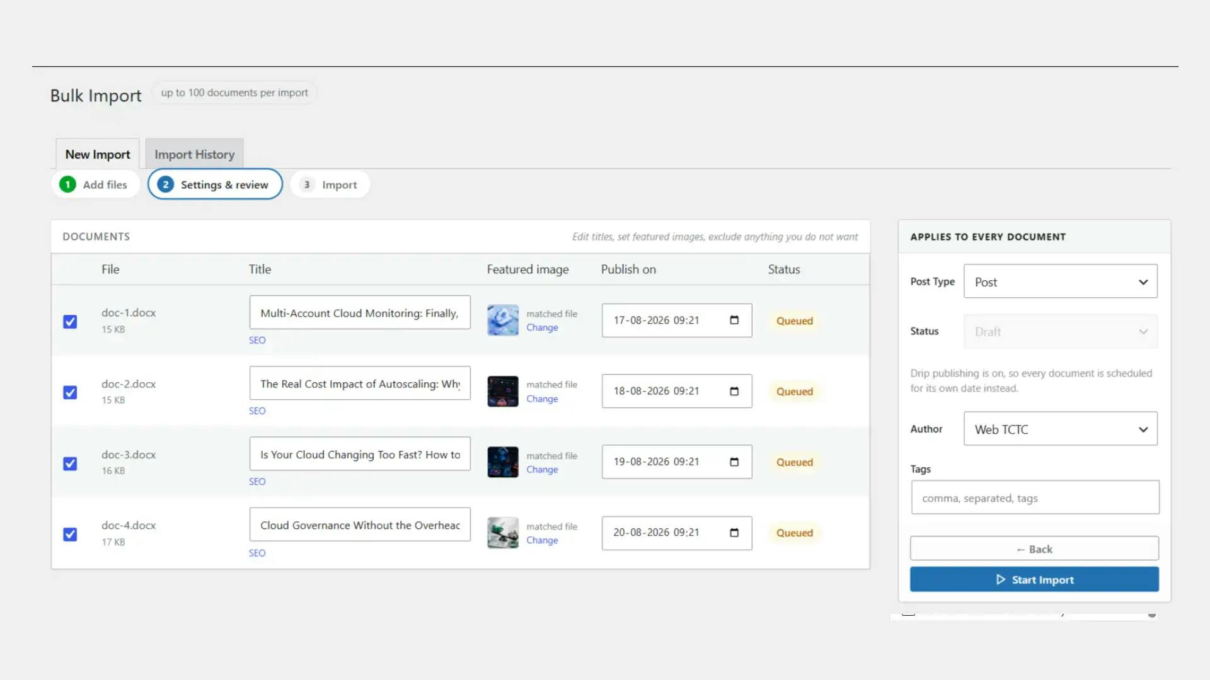Change featured image for doc-4.docx

(542, 540)
